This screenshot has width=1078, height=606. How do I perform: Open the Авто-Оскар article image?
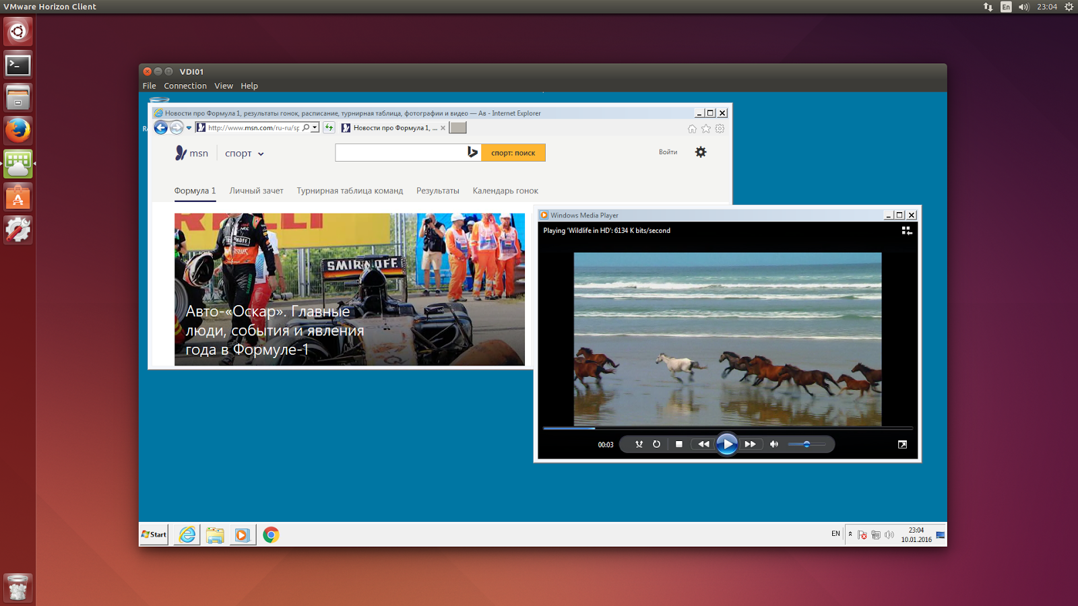[350, 290]
